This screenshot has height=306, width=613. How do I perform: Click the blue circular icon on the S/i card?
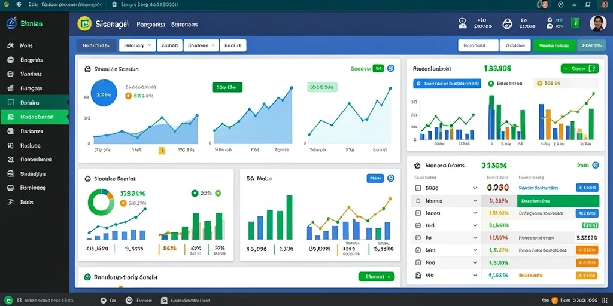[x=390, y=178]
